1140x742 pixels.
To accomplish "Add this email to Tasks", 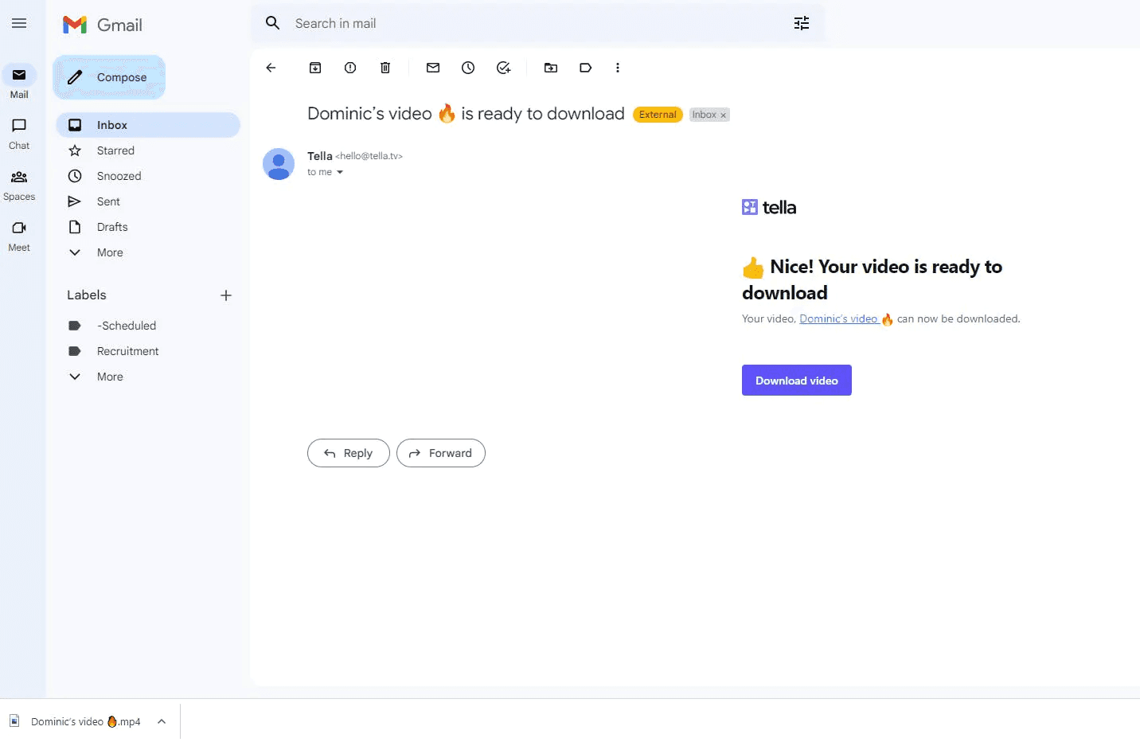I will [503, 68].
